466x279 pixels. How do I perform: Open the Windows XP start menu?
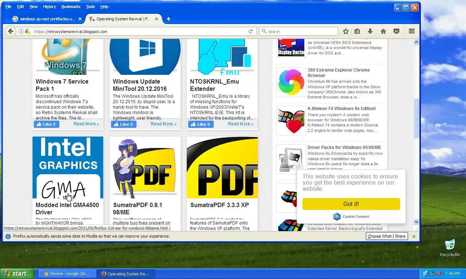tap(17, 274)
